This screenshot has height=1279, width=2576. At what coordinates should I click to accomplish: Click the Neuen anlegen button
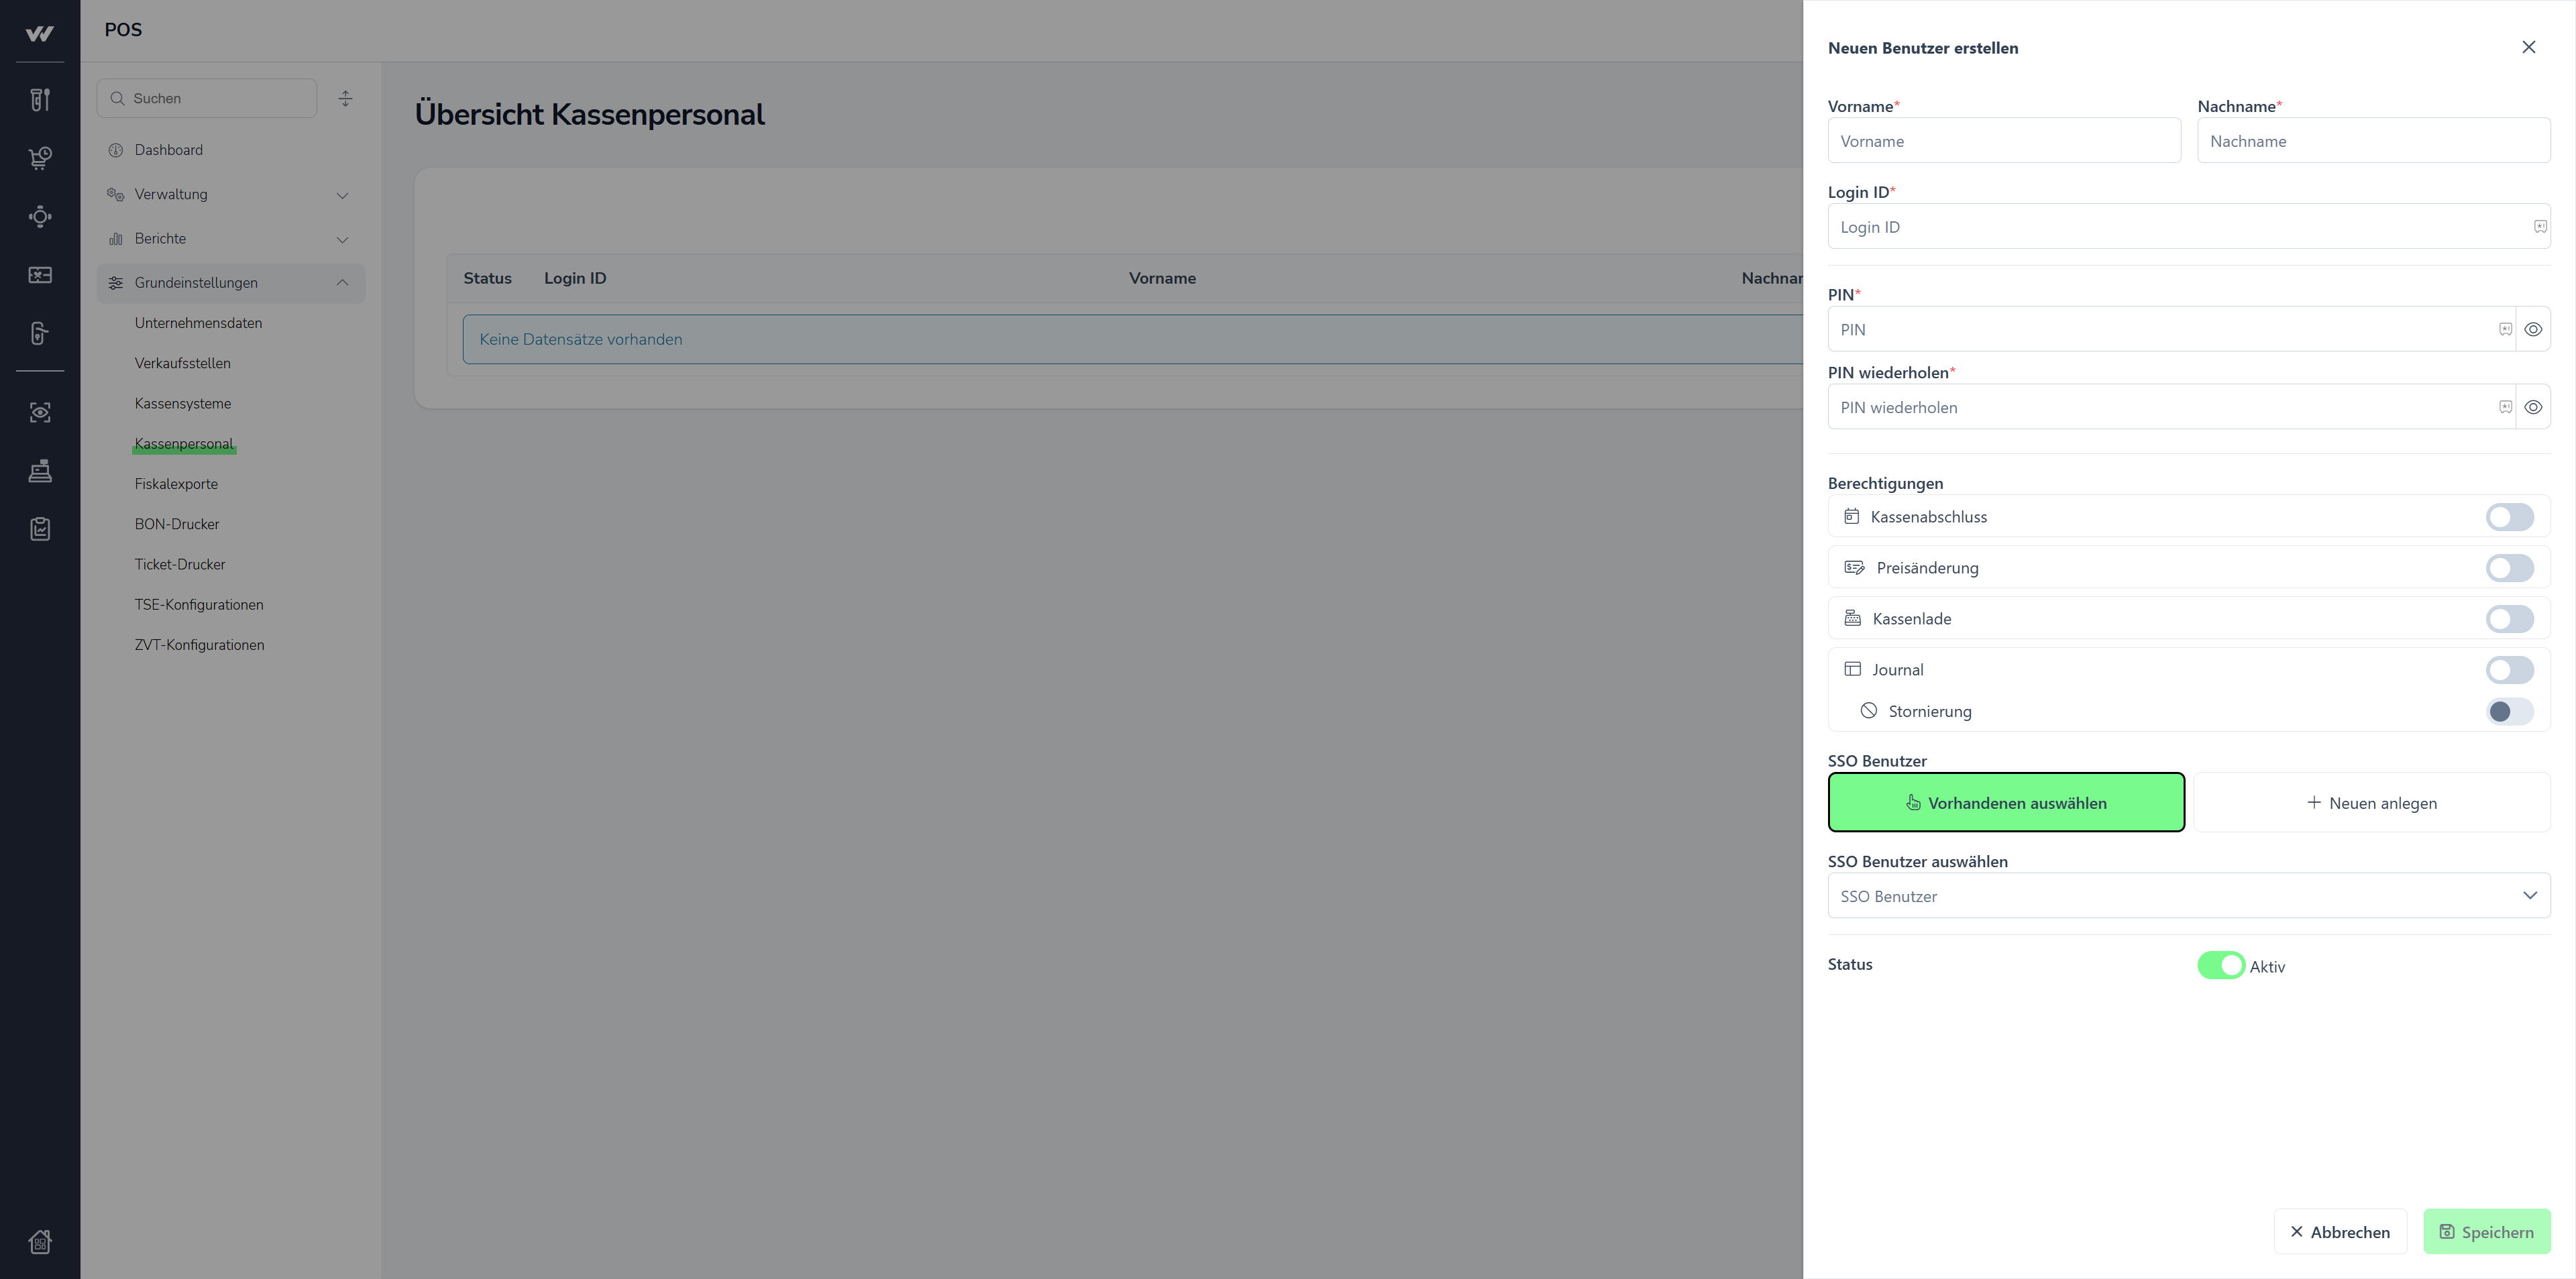coord(2372,803)
